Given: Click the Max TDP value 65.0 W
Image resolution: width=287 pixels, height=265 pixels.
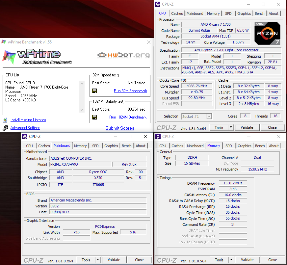Looking at the screenshot, I should tap(243, 30).
